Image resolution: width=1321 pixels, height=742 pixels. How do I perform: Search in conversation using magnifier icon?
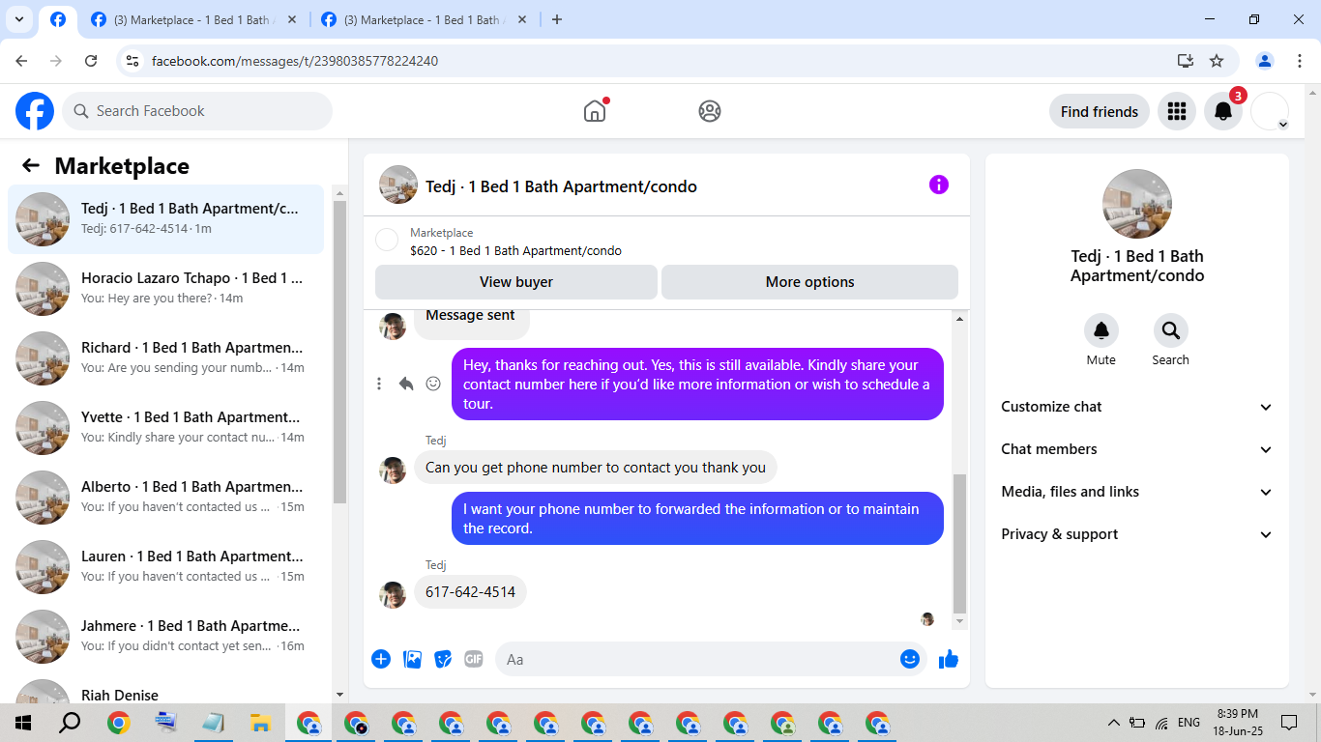(1171, 330)
